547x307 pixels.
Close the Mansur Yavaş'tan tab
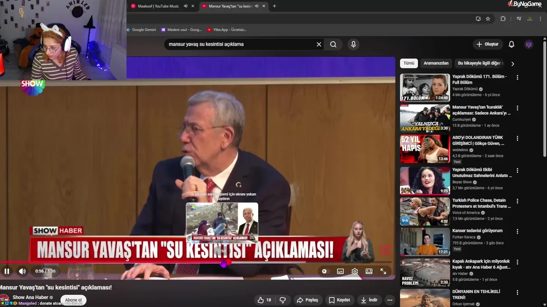[264, 6]
